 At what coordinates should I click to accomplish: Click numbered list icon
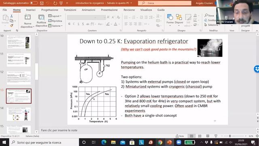coord(134,17)
